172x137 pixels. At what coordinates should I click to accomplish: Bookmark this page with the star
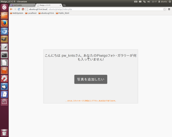pyautogui.click(x=164, y=9)
